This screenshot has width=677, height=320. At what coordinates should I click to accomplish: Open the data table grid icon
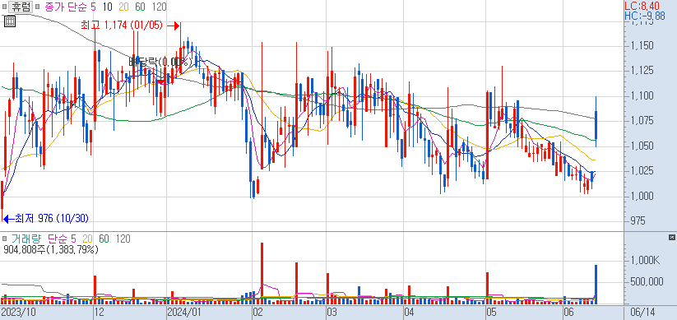coord(9,21)
